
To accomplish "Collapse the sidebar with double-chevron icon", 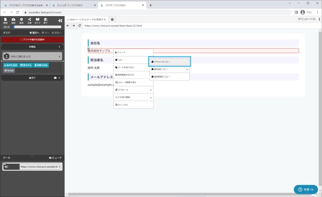I will (60, 21).
